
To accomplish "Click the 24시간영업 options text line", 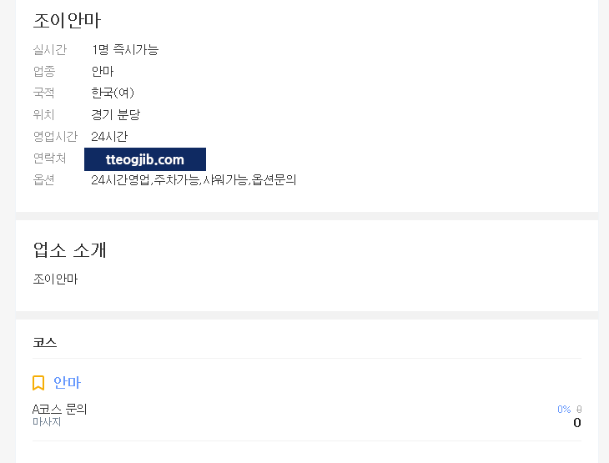I will coord(194,179).
